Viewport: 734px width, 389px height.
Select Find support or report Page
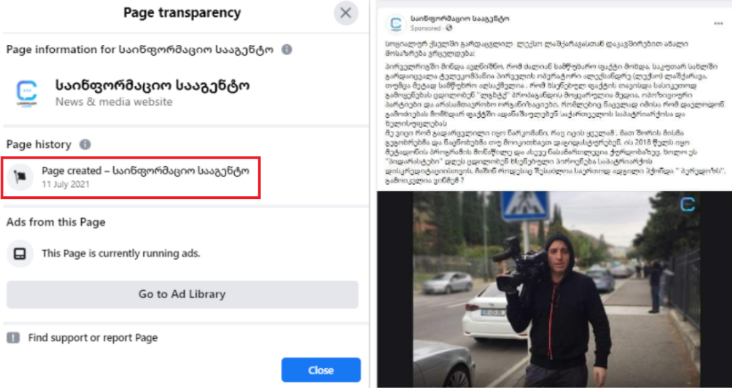[93, 337]
